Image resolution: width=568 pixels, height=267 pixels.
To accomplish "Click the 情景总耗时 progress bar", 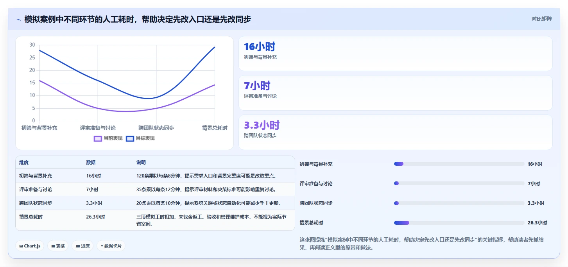I will tap(459, 223).
